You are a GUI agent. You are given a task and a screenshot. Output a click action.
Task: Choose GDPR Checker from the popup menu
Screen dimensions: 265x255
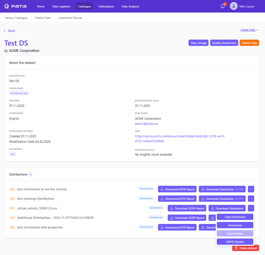coord(235,242)
